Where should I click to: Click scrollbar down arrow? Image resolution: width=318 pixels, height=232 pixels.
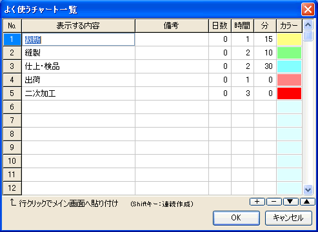coord(308,189)
